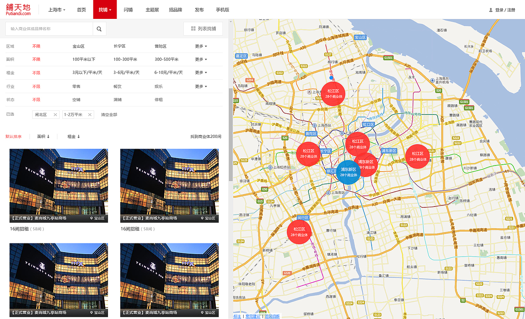Screen dimensions: 525x319
Task: Select 不限 in the 租金 filter row
Action: pyautogui.click(x=37, y=73)
